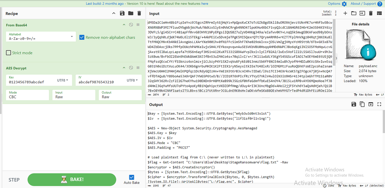The height and width of the screenshot is (188, 385).
Task: Toggle Remove non-alphabet chars checkbox
Action: pyautogui.click(x=82, y=37)
